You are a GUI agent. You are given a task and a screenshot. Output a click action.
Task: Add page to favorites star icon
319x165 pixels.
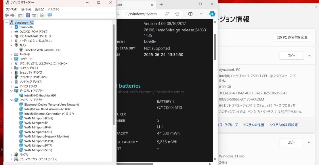(x=177, y=14)
